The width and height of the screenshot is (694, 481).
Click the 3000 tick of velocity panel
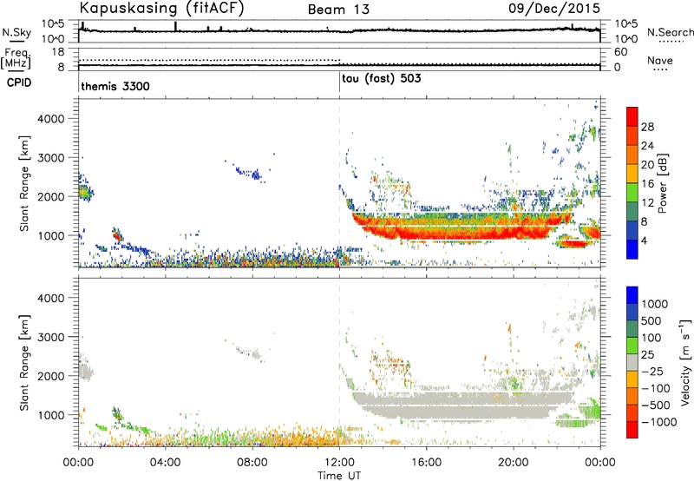50,337
